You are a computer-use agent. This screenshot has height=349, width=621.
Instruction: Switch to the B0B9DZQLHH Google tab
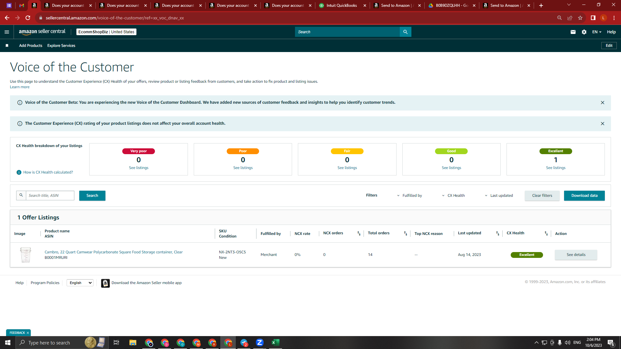(452, 5)
